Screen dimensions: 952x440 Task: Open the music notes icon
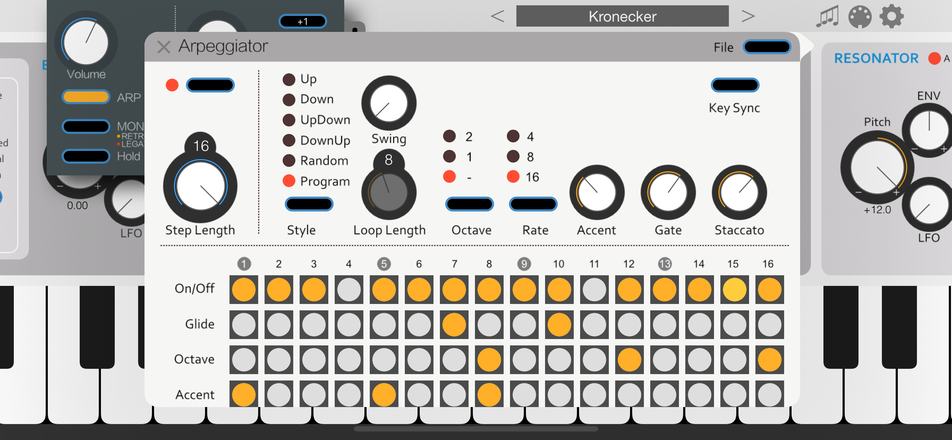(827, 17)
